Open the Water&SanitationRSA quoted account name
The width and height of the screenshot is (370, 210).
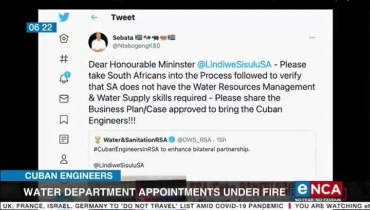(135, 140)
